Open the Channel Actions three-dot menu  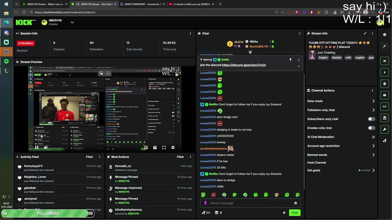372,90
